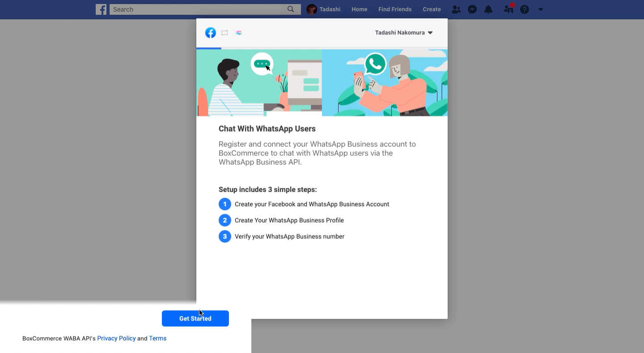644x353 pixels.
Task: Open the Tadashi Nakomura account dropdown
Action: coord(404,33)
